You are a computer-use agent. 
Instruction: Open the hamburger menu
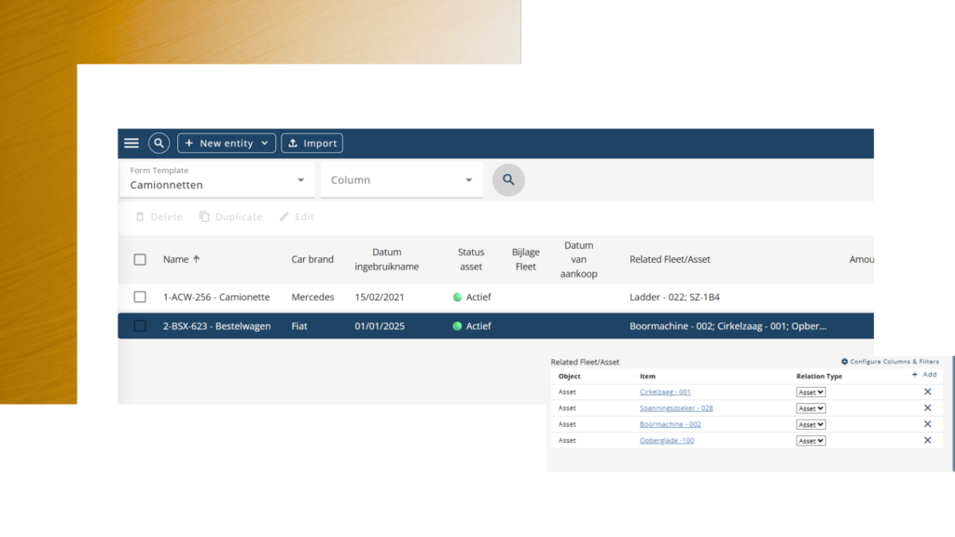click(131, 143)
